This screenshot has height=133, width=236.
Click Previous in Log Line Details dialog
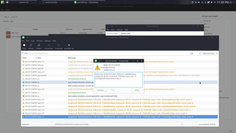coord(100,90)
